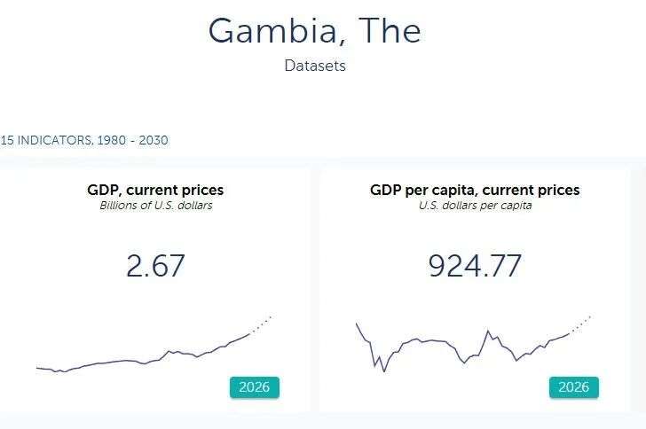Click the 924.77 GDP per capita value
646x429 pixels.
pyautogui.click(x=475, y=266)
